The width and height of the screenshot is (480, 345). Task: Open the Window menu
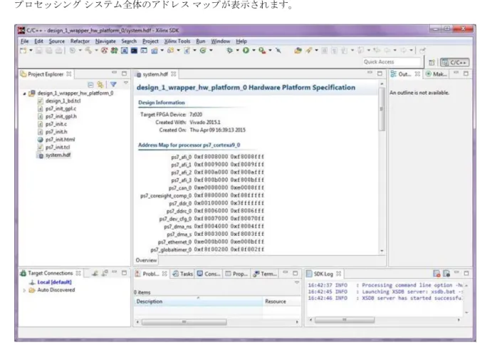pos(220,41)
